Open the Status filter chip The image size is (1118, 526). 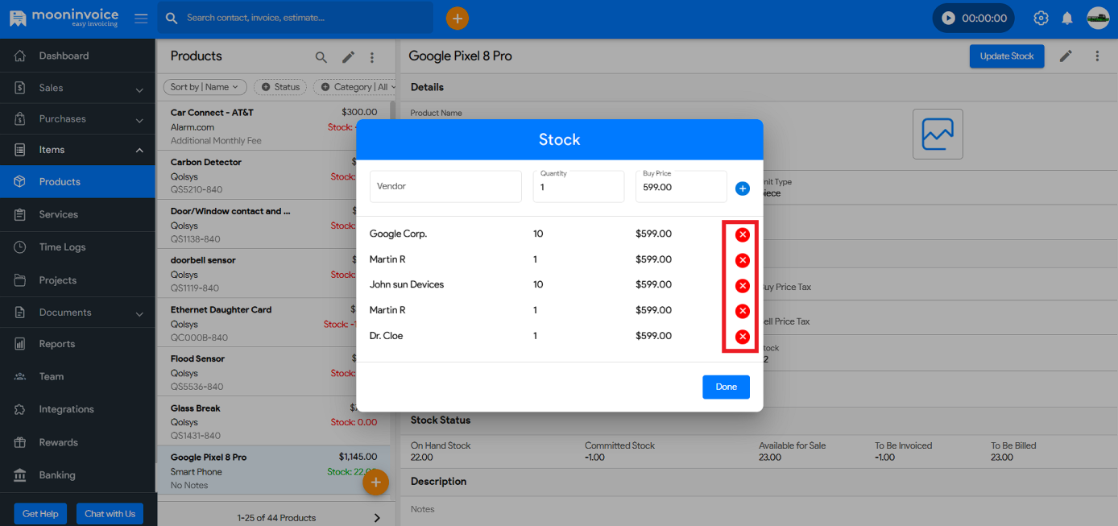280,87
